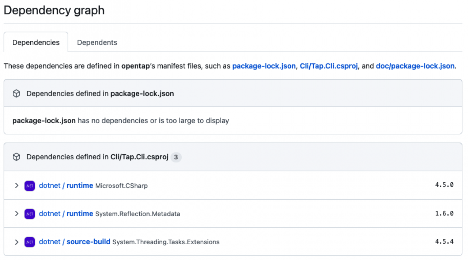Open dotnet / runtime link for Microsoft.CSharp
The height and width of the screenshot is (260, 468).
click(66, 185)
